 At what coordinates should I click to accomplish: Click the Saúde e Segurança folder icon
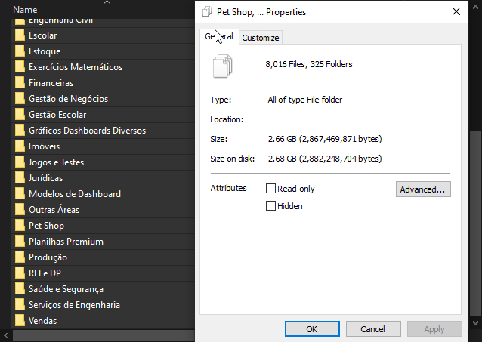click(20, 289)
